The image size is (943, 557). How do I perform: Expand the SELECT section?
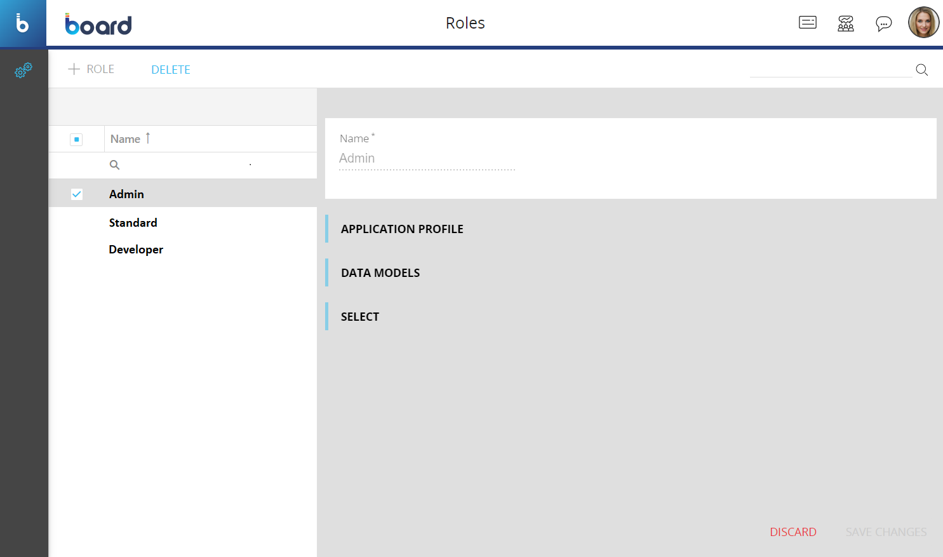(360, 317)
